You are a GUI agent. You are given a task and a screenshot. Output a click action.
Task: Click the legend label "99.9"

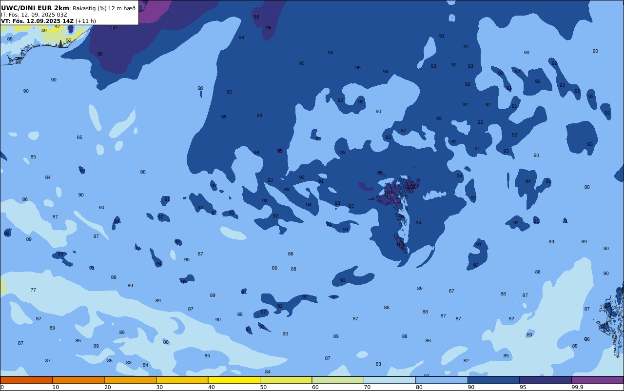tap(577, 387)
